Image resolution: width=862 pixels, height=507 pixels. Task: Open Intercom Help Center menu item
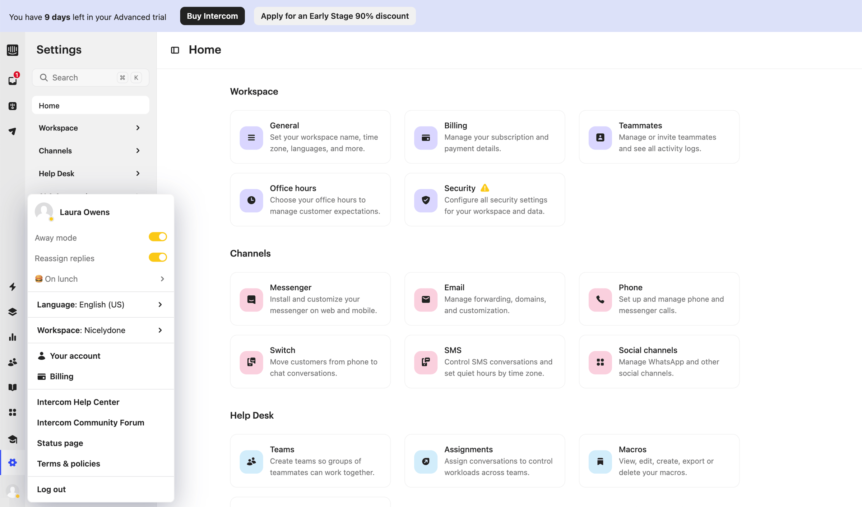point(101,402)
